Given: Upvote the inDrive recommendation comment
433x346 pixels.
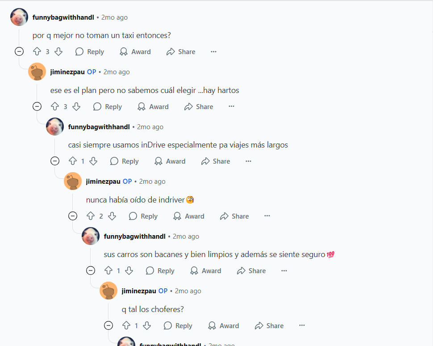Looking at the screenshot, I should click(x=73, y=161).
